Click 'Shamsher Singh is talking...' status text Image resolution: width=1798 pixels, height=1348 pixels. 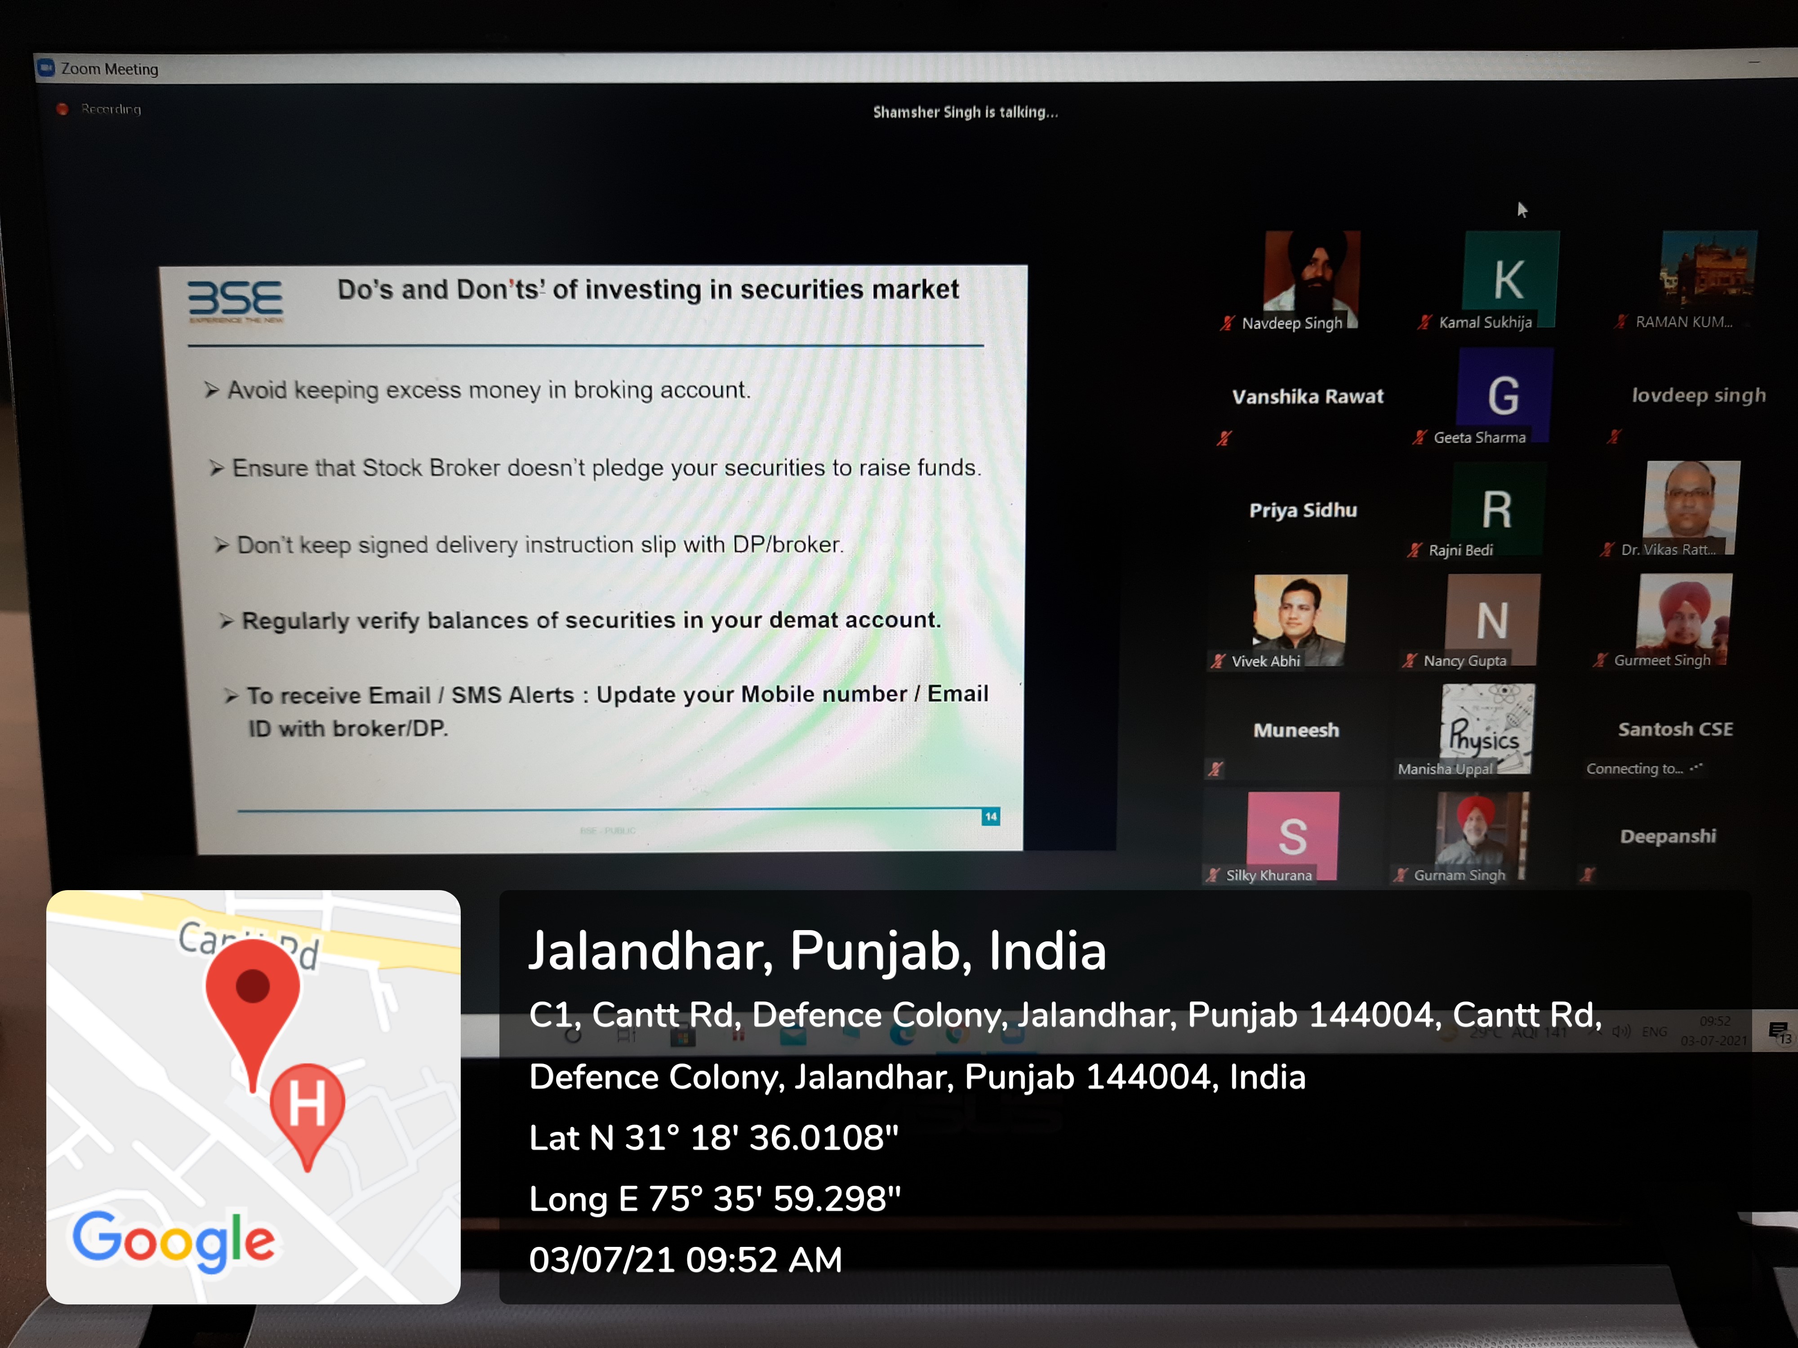[966, 112]
